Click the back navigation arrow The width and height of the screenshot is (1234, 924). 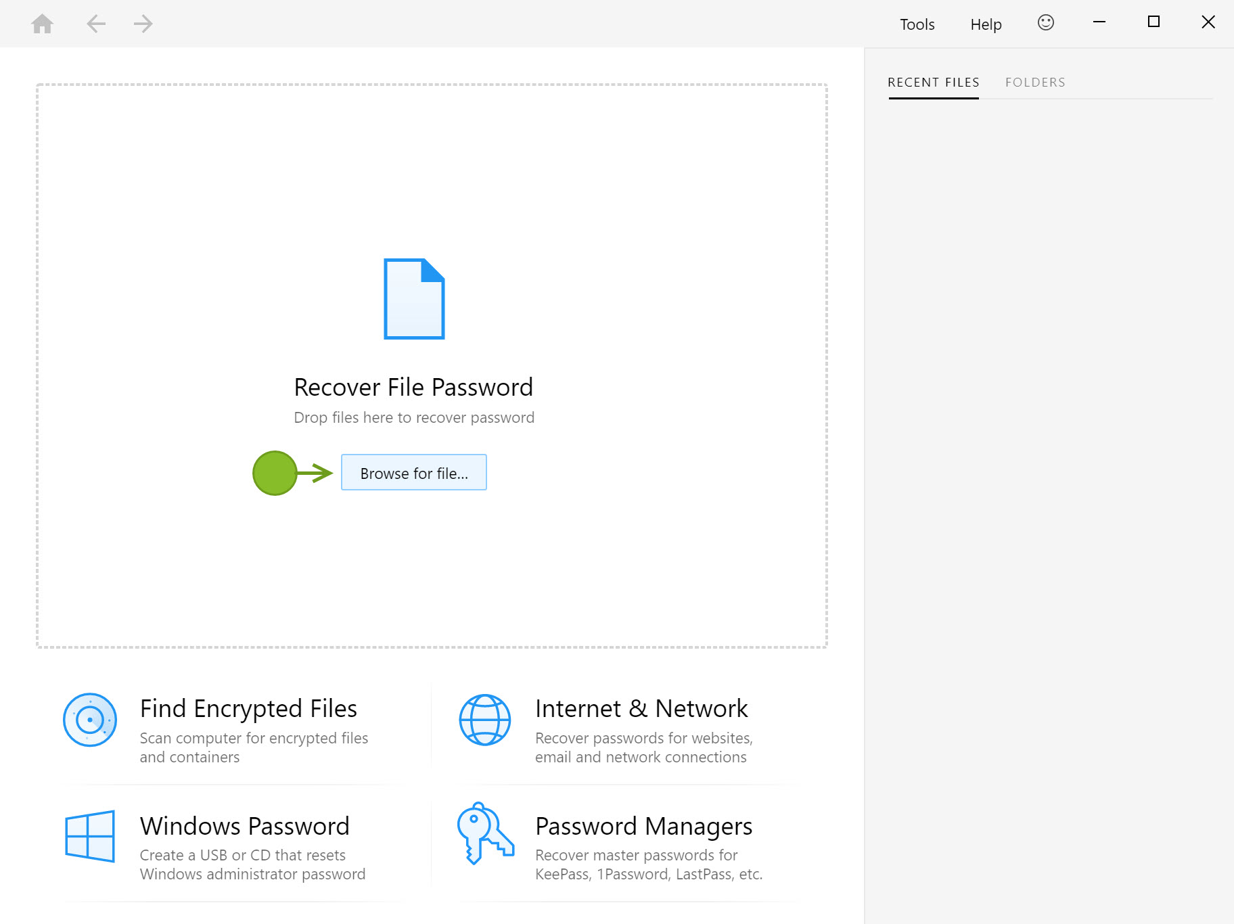point(95,23)
